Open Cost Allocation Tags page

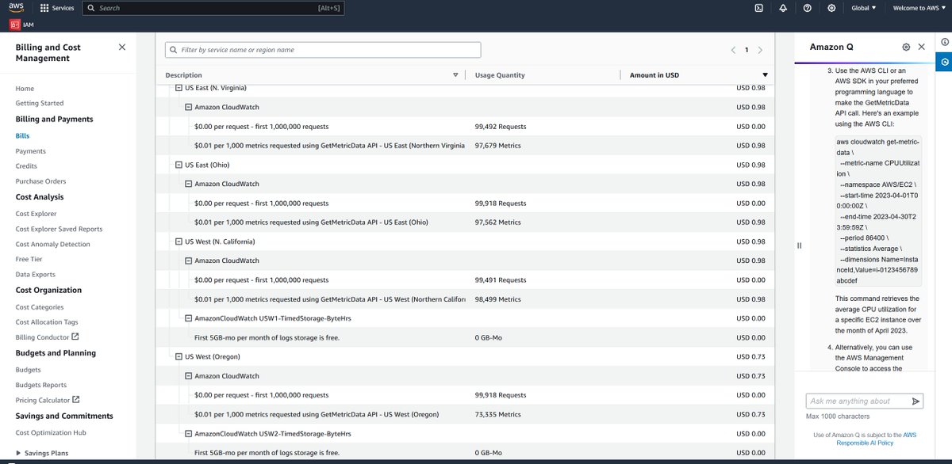tap(47, 322)
